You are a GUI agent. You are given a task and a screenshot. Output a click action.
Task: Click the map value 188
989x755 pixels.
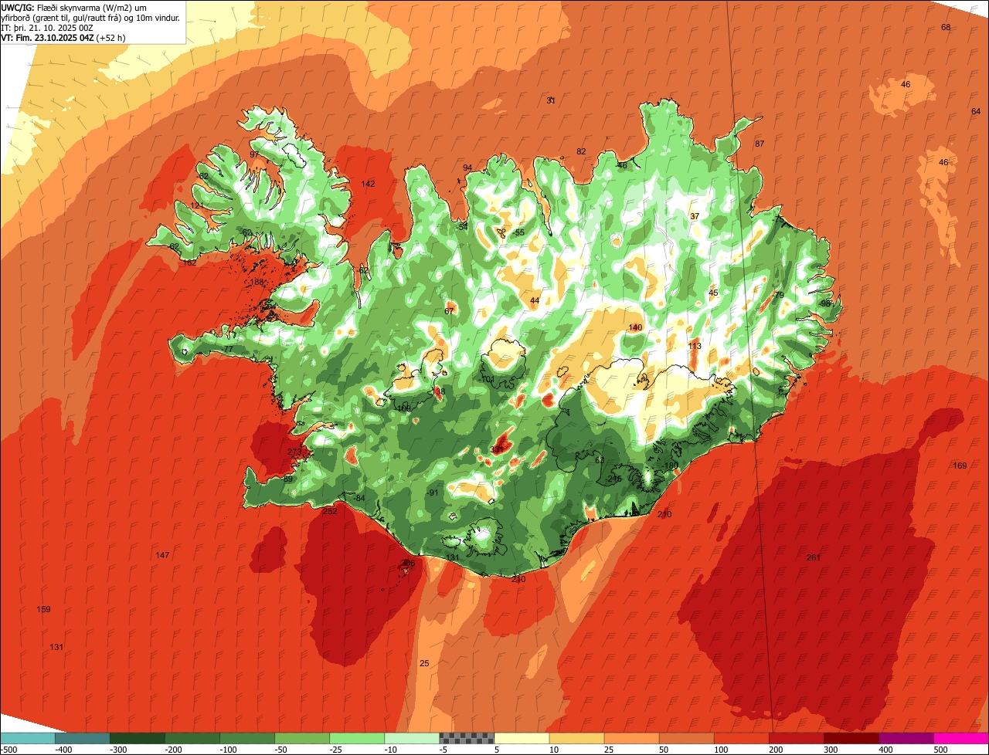(257, 283)
